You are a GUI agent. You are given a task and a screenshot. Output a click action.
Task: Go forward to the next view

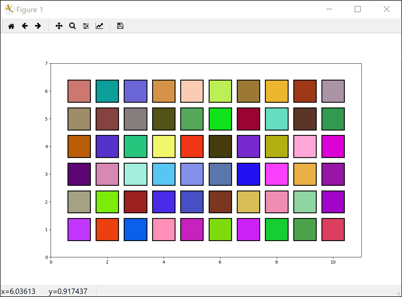tap(38, 26)
